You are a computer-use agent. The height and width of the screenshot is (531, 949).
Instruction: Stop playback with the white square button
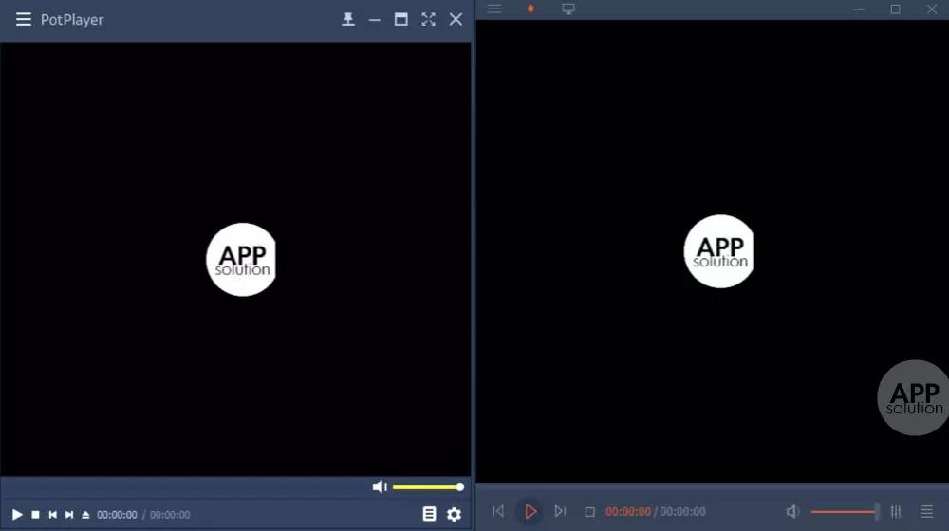coord(35,515)
